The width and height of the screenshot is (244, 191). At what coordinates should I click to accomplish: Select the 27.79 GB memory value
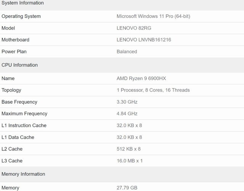(x=127, y=188)
